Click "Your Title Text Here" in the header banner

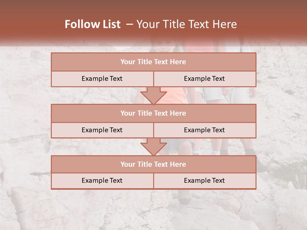click(186, 24)
